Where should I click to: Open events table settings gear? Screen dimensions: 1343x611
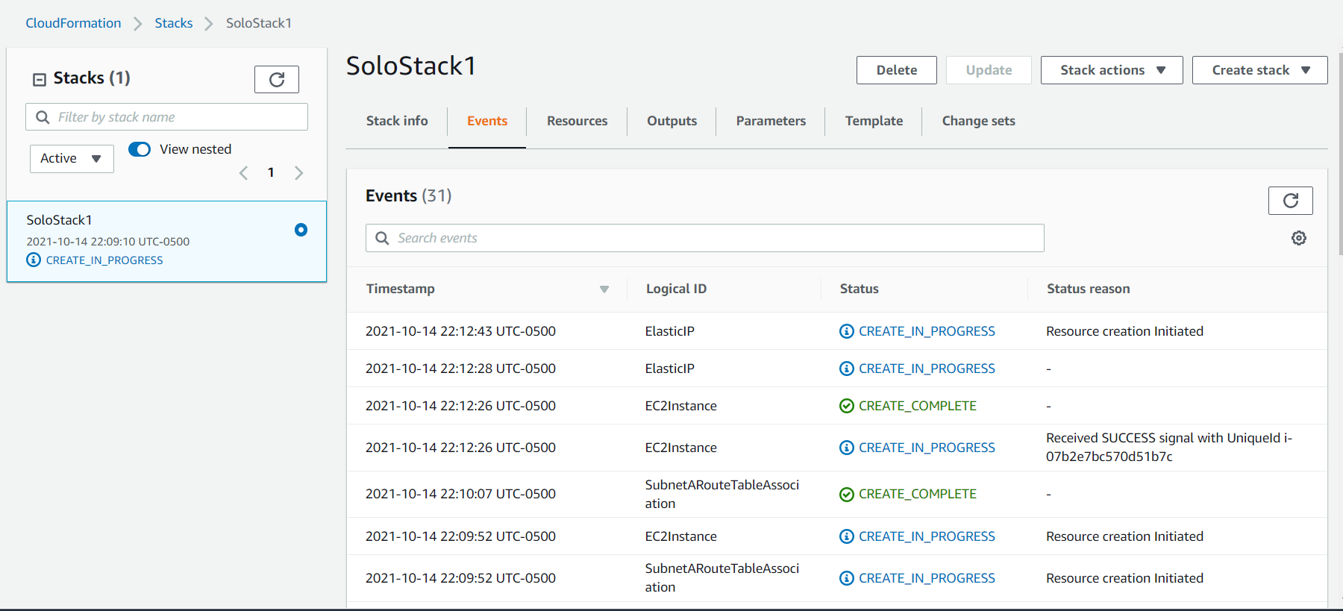1299,238
